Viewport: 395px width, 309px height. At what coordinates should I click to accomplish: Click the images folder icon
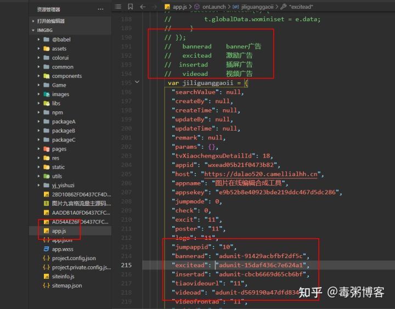click(x=46, y=94)
